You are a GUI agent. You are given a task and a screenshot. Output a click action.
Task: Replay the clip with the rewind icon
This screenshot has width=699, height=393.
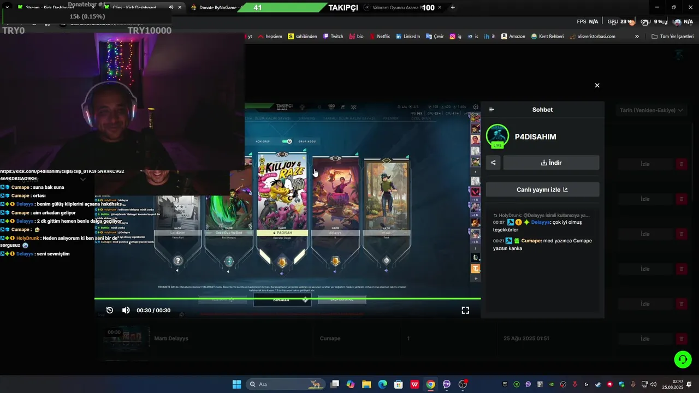(109, 310)
